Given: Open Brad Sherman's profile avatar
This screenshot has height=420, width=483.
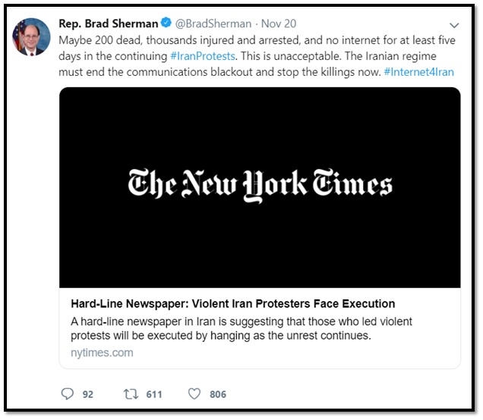Looking at the screenshot, I should click(31, 37).
